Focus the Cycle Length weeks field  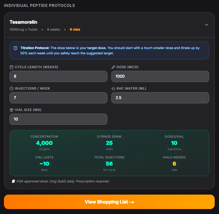point(58,76)
